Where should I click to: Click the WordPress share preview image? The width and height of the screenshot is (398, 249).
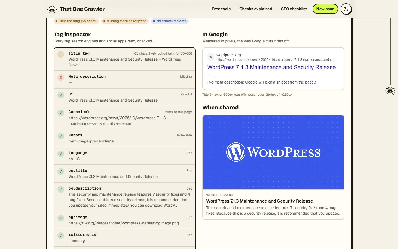(273, 152)
